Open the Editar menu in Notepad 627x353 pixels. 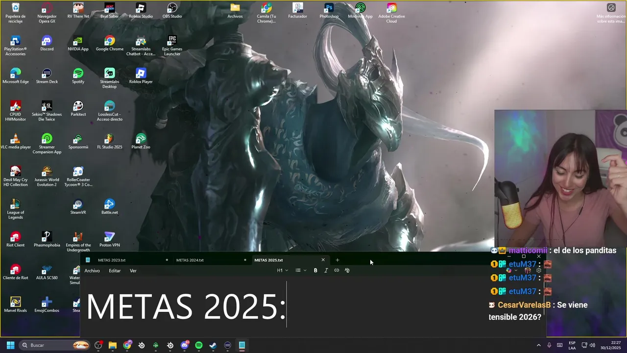coord(115,271)
